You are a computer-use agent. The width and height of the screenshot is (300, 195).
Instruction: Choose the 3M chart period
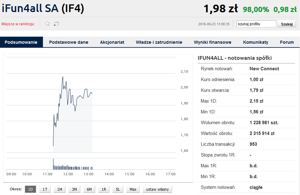pyautogui.click(x=74, y=189)
